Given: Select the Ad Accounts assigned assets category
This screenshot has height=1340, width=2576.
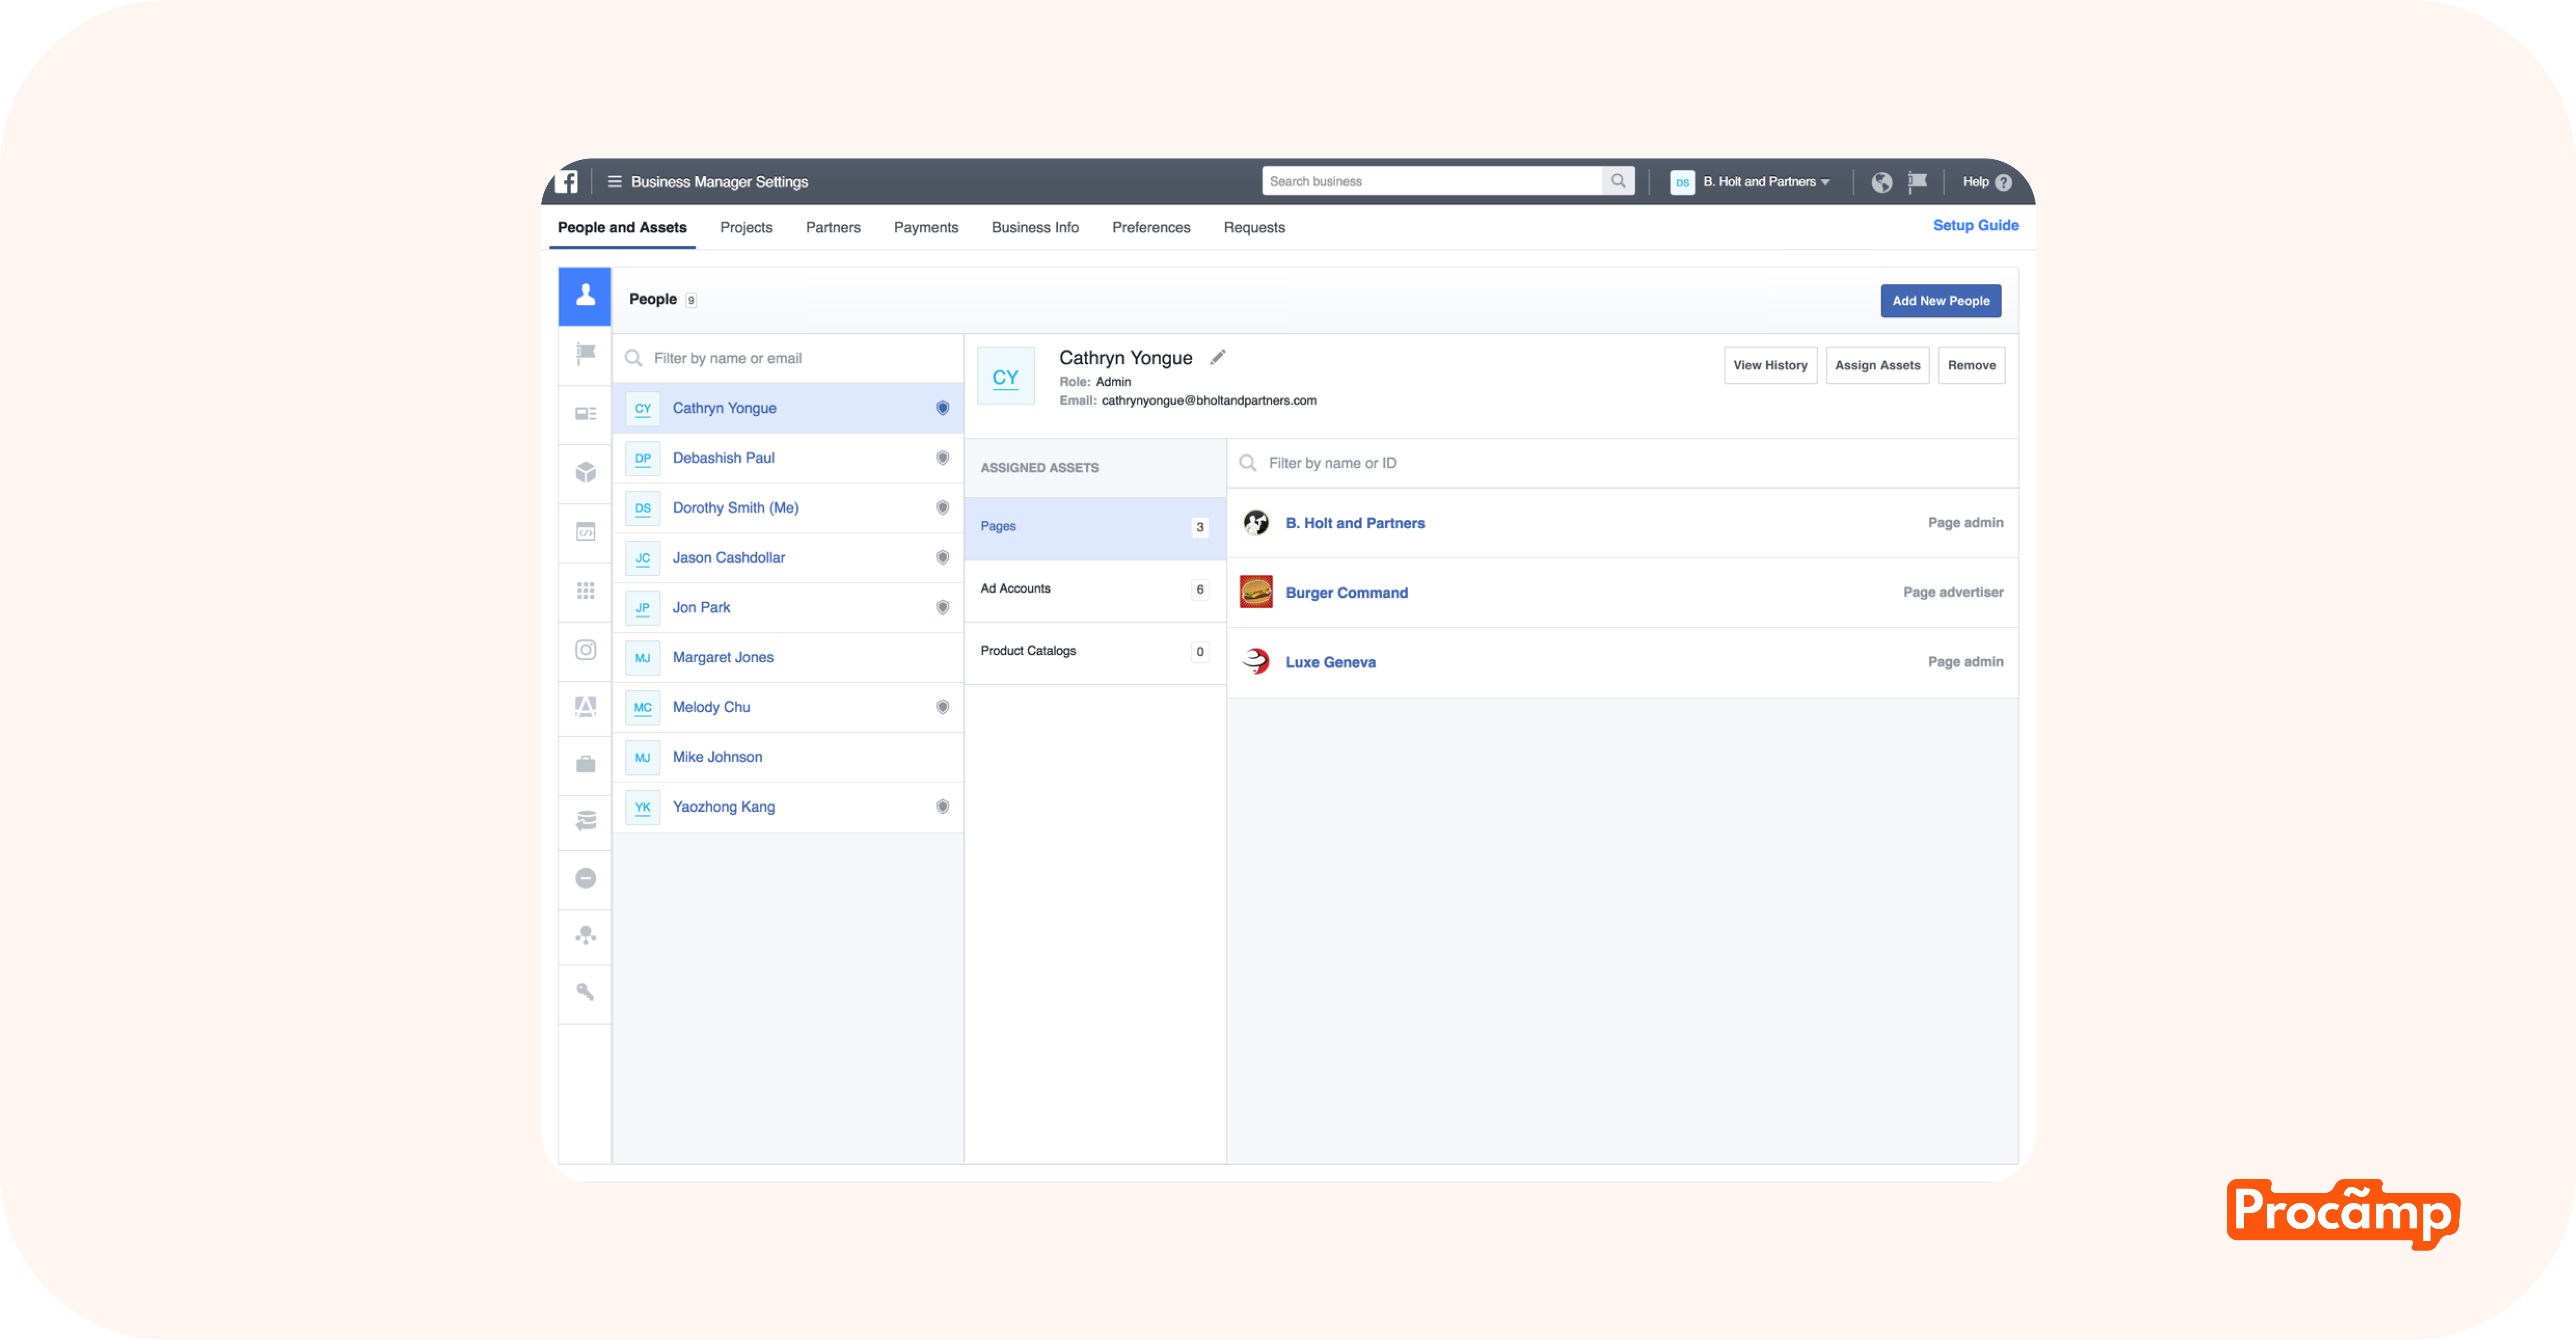Looking at the screenshot, I should [1095, 590].
